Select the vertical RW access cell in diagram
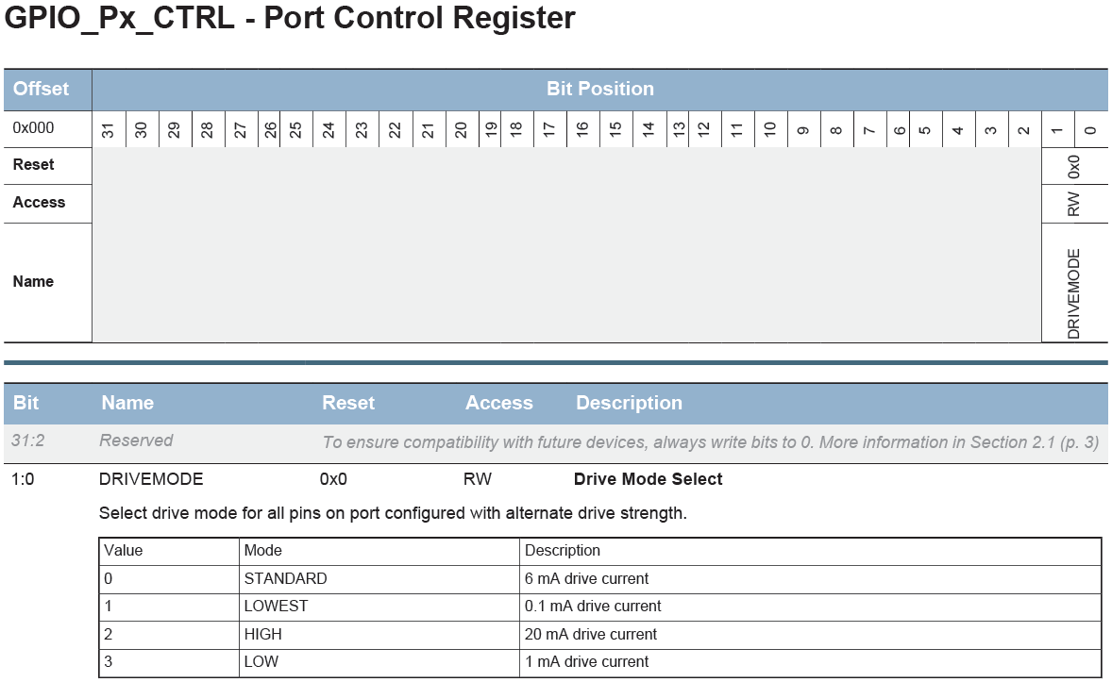This screenshot has width=1112, height=682. point(1073,204)
